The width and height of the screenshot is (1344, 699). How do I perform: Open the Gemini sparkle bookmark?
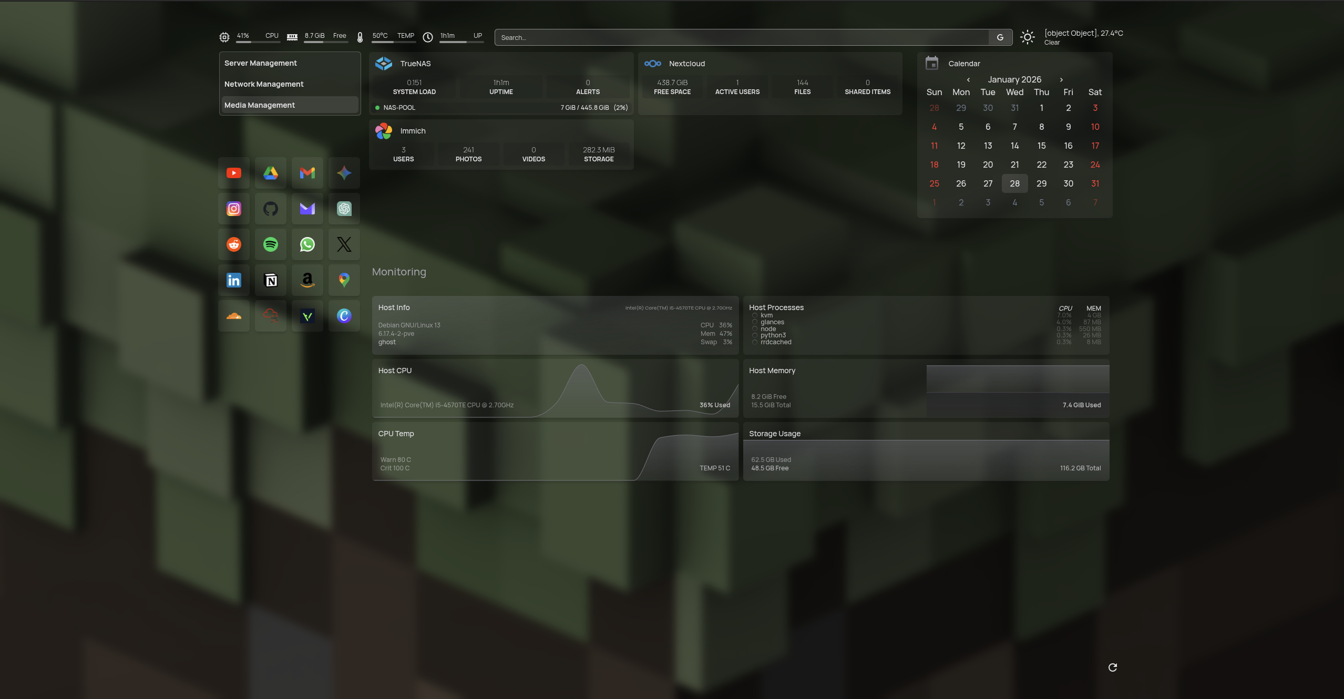344,173
